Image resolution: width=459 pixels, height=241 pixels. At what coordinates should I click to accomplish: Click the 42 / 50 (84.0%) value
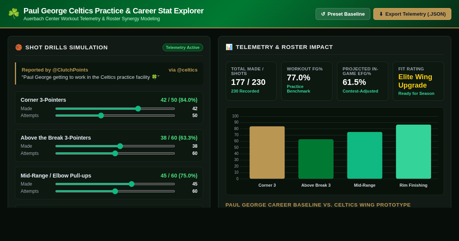(179, 100)
